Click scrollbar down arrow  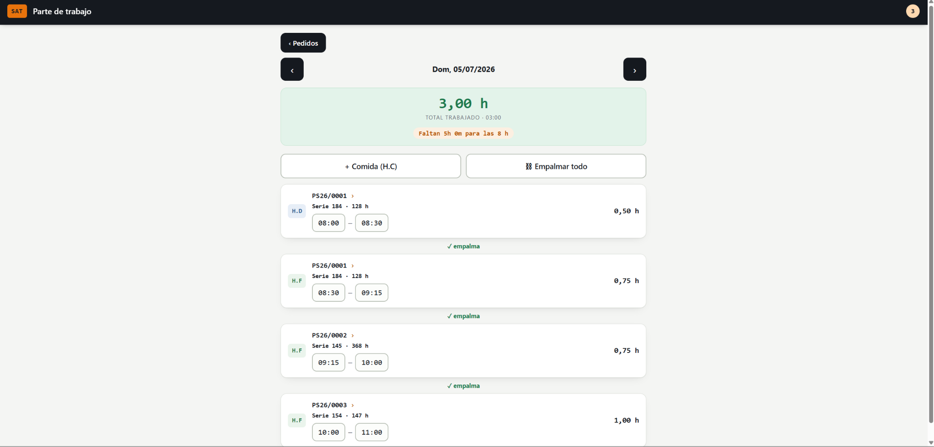931,443
